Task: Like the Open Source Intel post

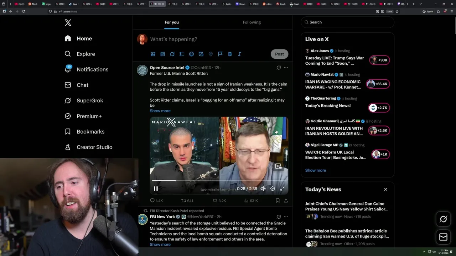Action: click(219, 201)
